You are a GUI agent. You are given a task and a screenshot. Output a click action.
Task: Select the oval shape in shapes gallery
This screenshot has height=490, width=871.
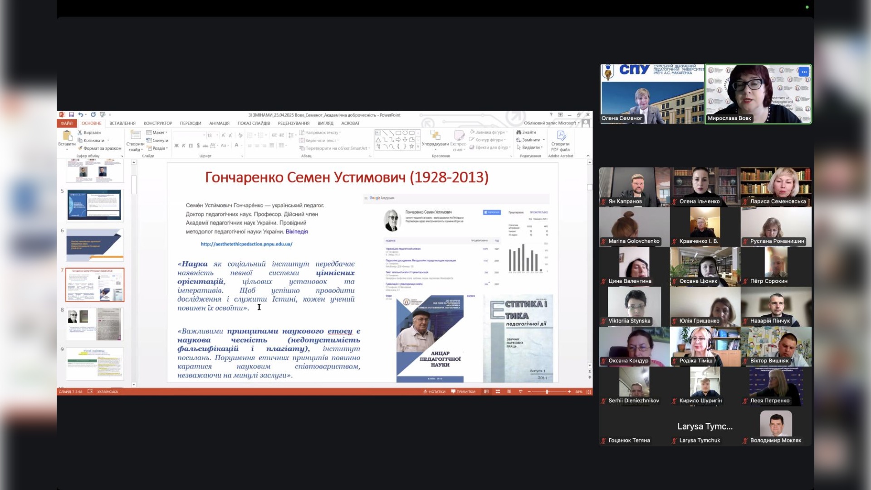[405, 133]
